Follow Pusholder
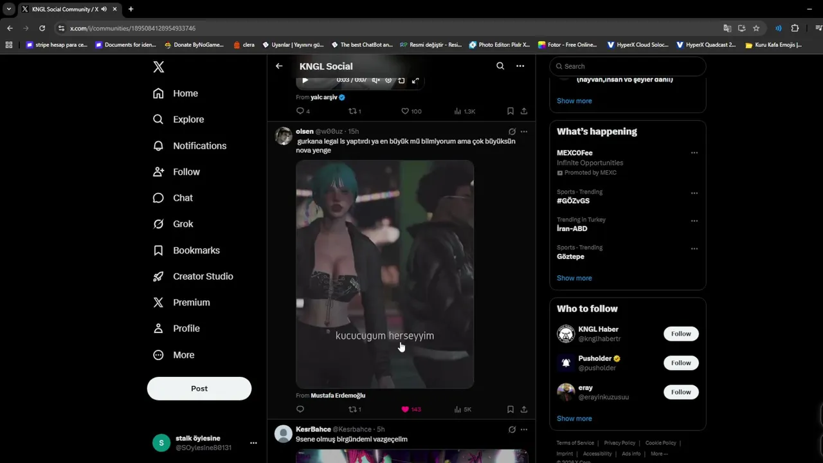 coord(681,363)
